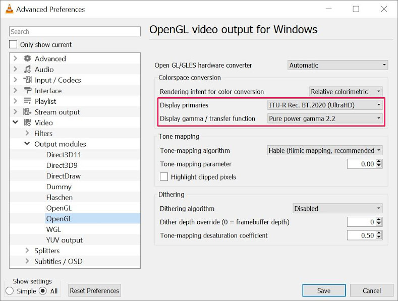
Task: Expand the Playlist tree node
Action: click(x=15, y=101)
